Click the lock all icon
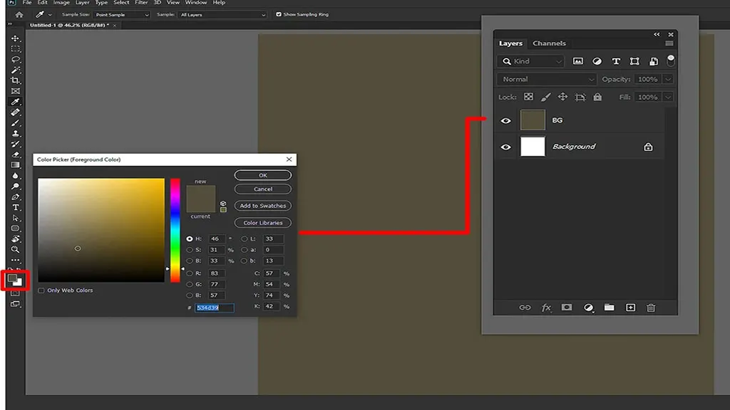 tap(597, 97)
